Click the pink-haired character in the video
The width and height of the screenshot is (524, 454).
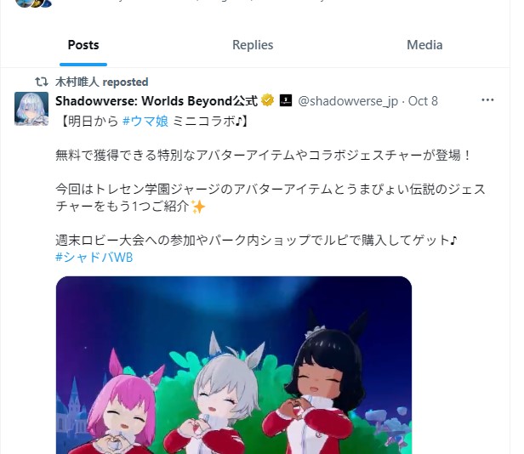click(x=123, y=409)
